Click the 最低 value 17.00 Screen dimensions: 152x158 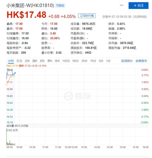[x=19, y=28]
